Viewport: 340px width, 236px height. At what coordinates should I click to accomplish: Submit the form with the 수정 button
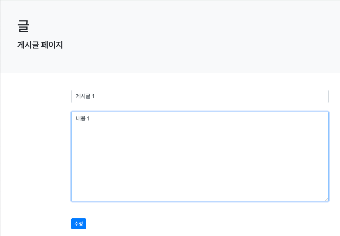coord(79,224)
